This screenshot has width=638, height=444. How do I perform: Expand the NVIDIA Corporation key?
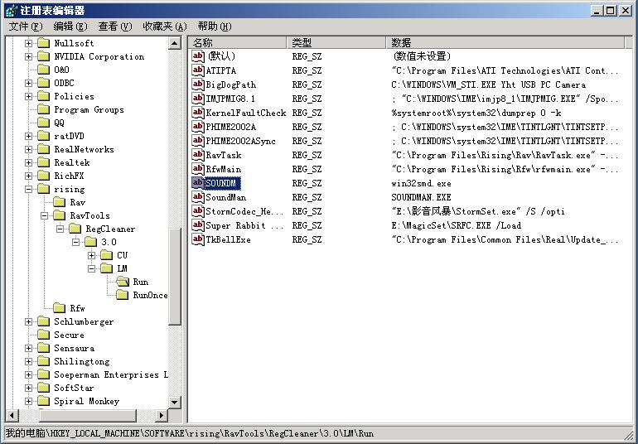pyautogui.click(x=28, y=56)
